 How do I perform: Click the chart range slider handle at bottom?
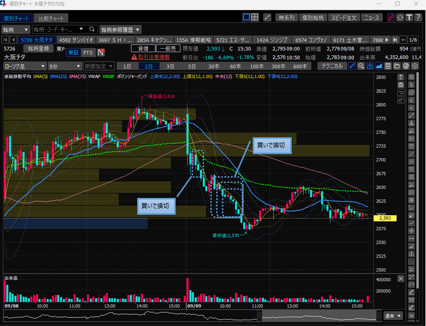coord(260,316)
